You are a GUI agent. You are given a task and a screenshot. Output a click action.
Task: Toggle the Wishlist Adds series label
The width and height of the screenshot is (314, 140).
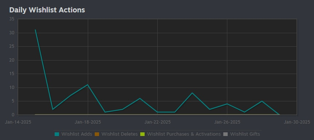click(x=77, y=134)
